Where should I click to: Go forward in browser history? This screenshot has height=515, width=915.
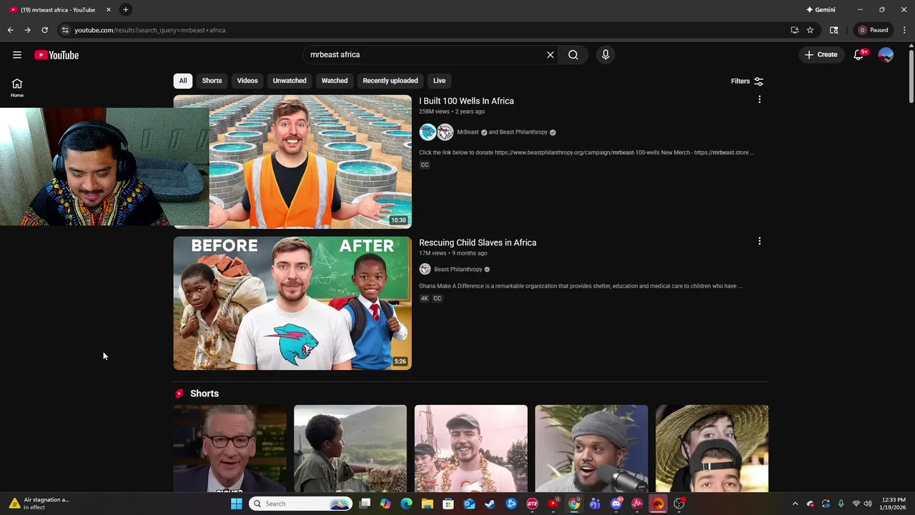[27, 30]
